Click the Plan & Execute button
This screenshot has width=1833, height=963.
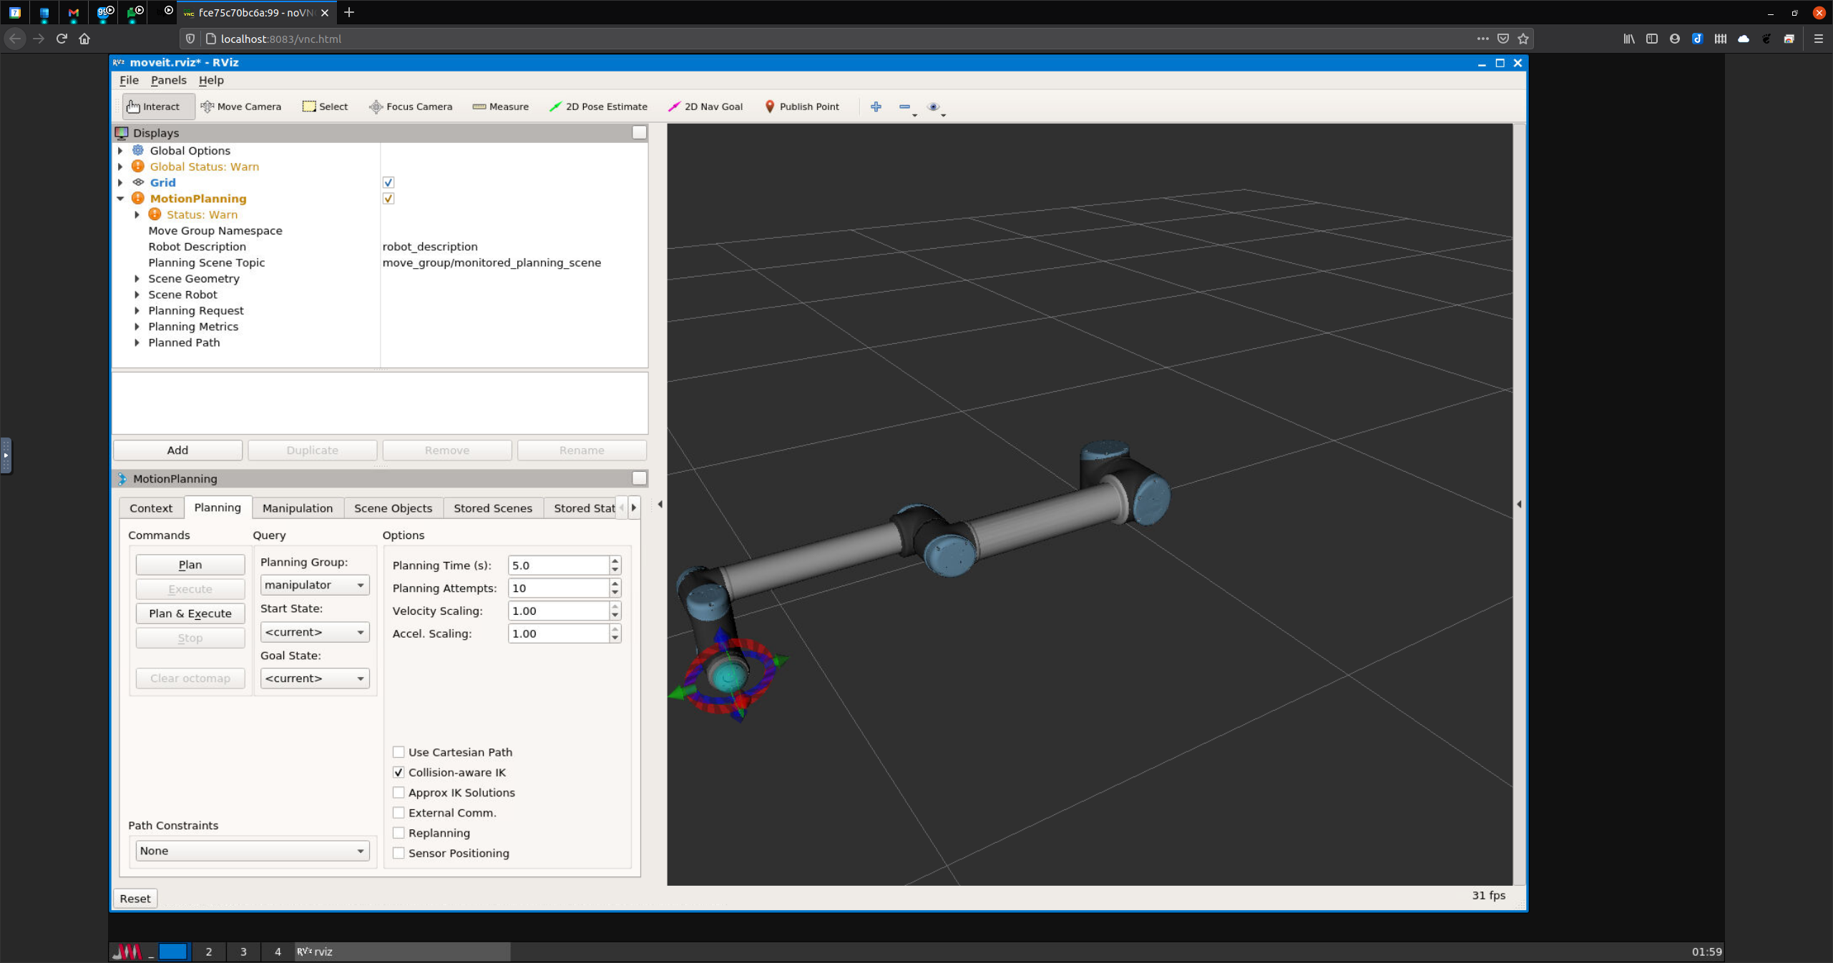pyautogui.click(x=189, y=613)
